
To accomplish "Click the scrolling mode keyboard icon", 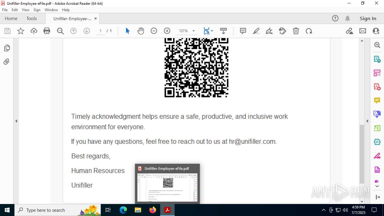I will [223, 31].
